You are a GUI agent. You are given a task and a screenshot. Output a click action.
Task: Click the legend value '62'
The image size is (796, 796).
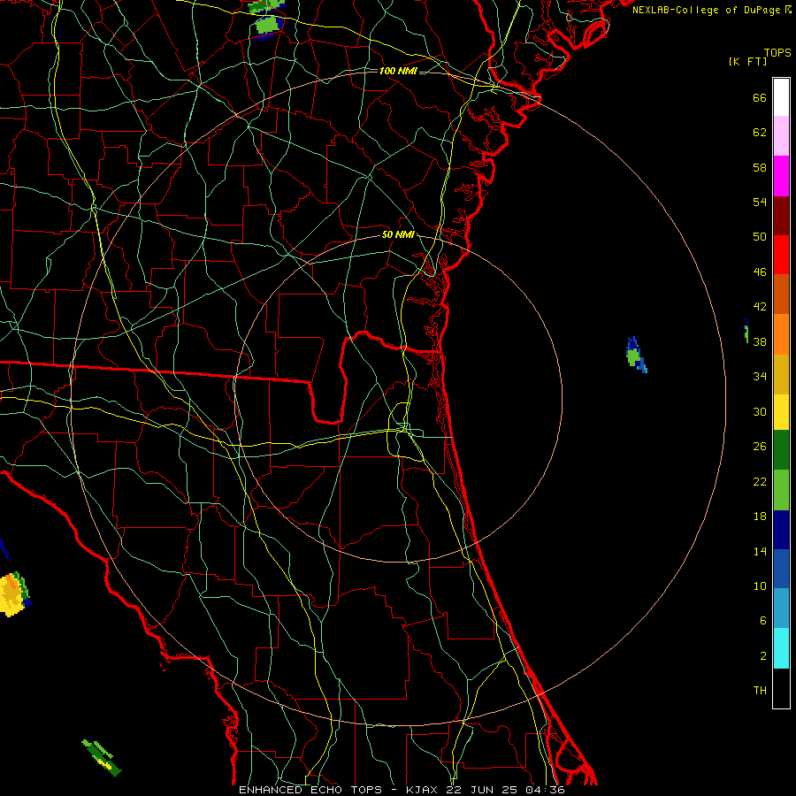760,133
